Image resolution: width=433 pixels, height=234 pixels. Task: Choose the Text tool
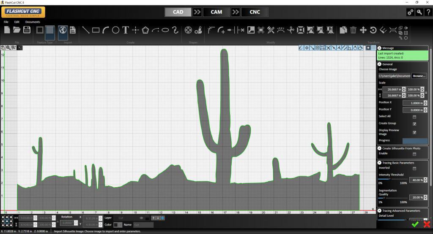(x=126, y=30)
